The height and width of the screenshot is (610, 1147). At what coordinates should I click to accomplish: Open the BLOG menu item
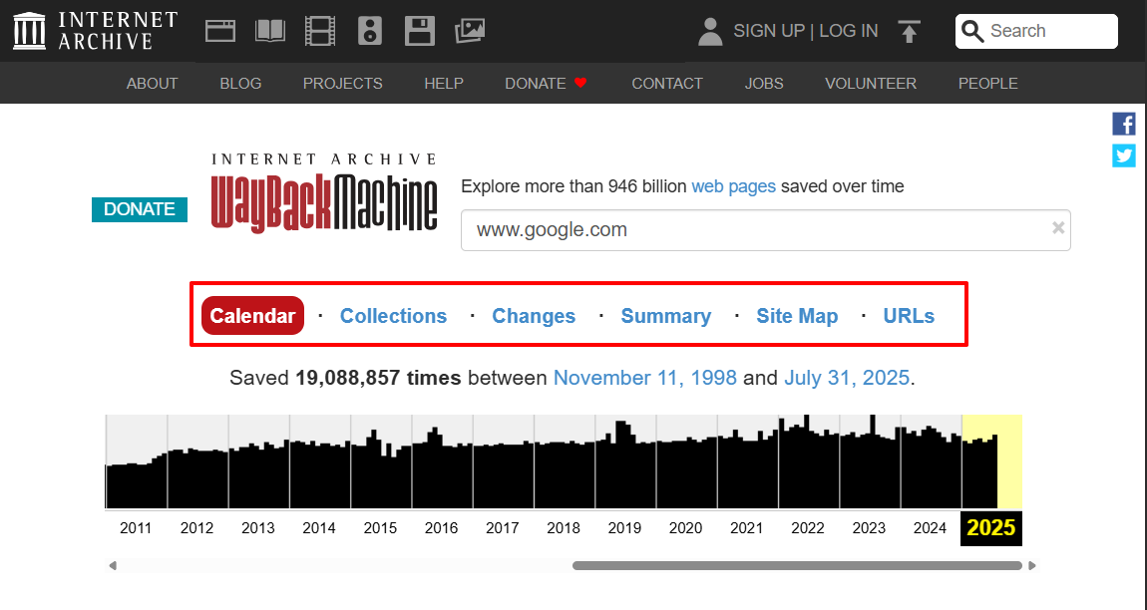click(x=240, y=84)
